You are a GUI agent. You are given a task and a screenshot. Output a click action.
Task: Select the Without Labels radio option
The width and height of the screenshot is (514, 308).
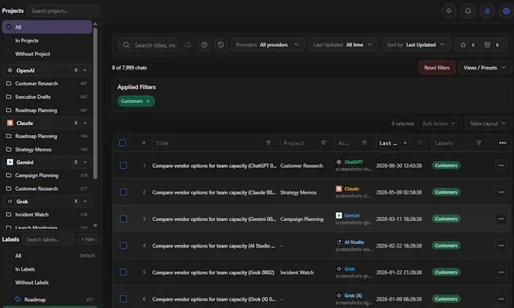8,282
